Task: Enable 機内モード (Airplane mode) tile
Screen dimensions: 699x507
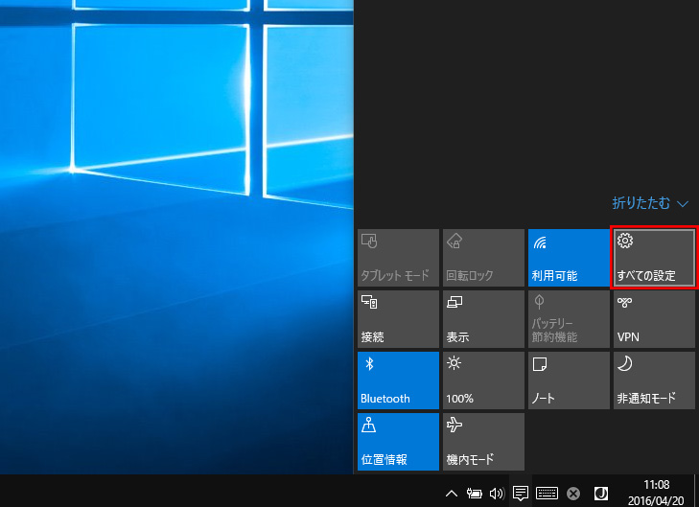Action: tap(483, 442)
